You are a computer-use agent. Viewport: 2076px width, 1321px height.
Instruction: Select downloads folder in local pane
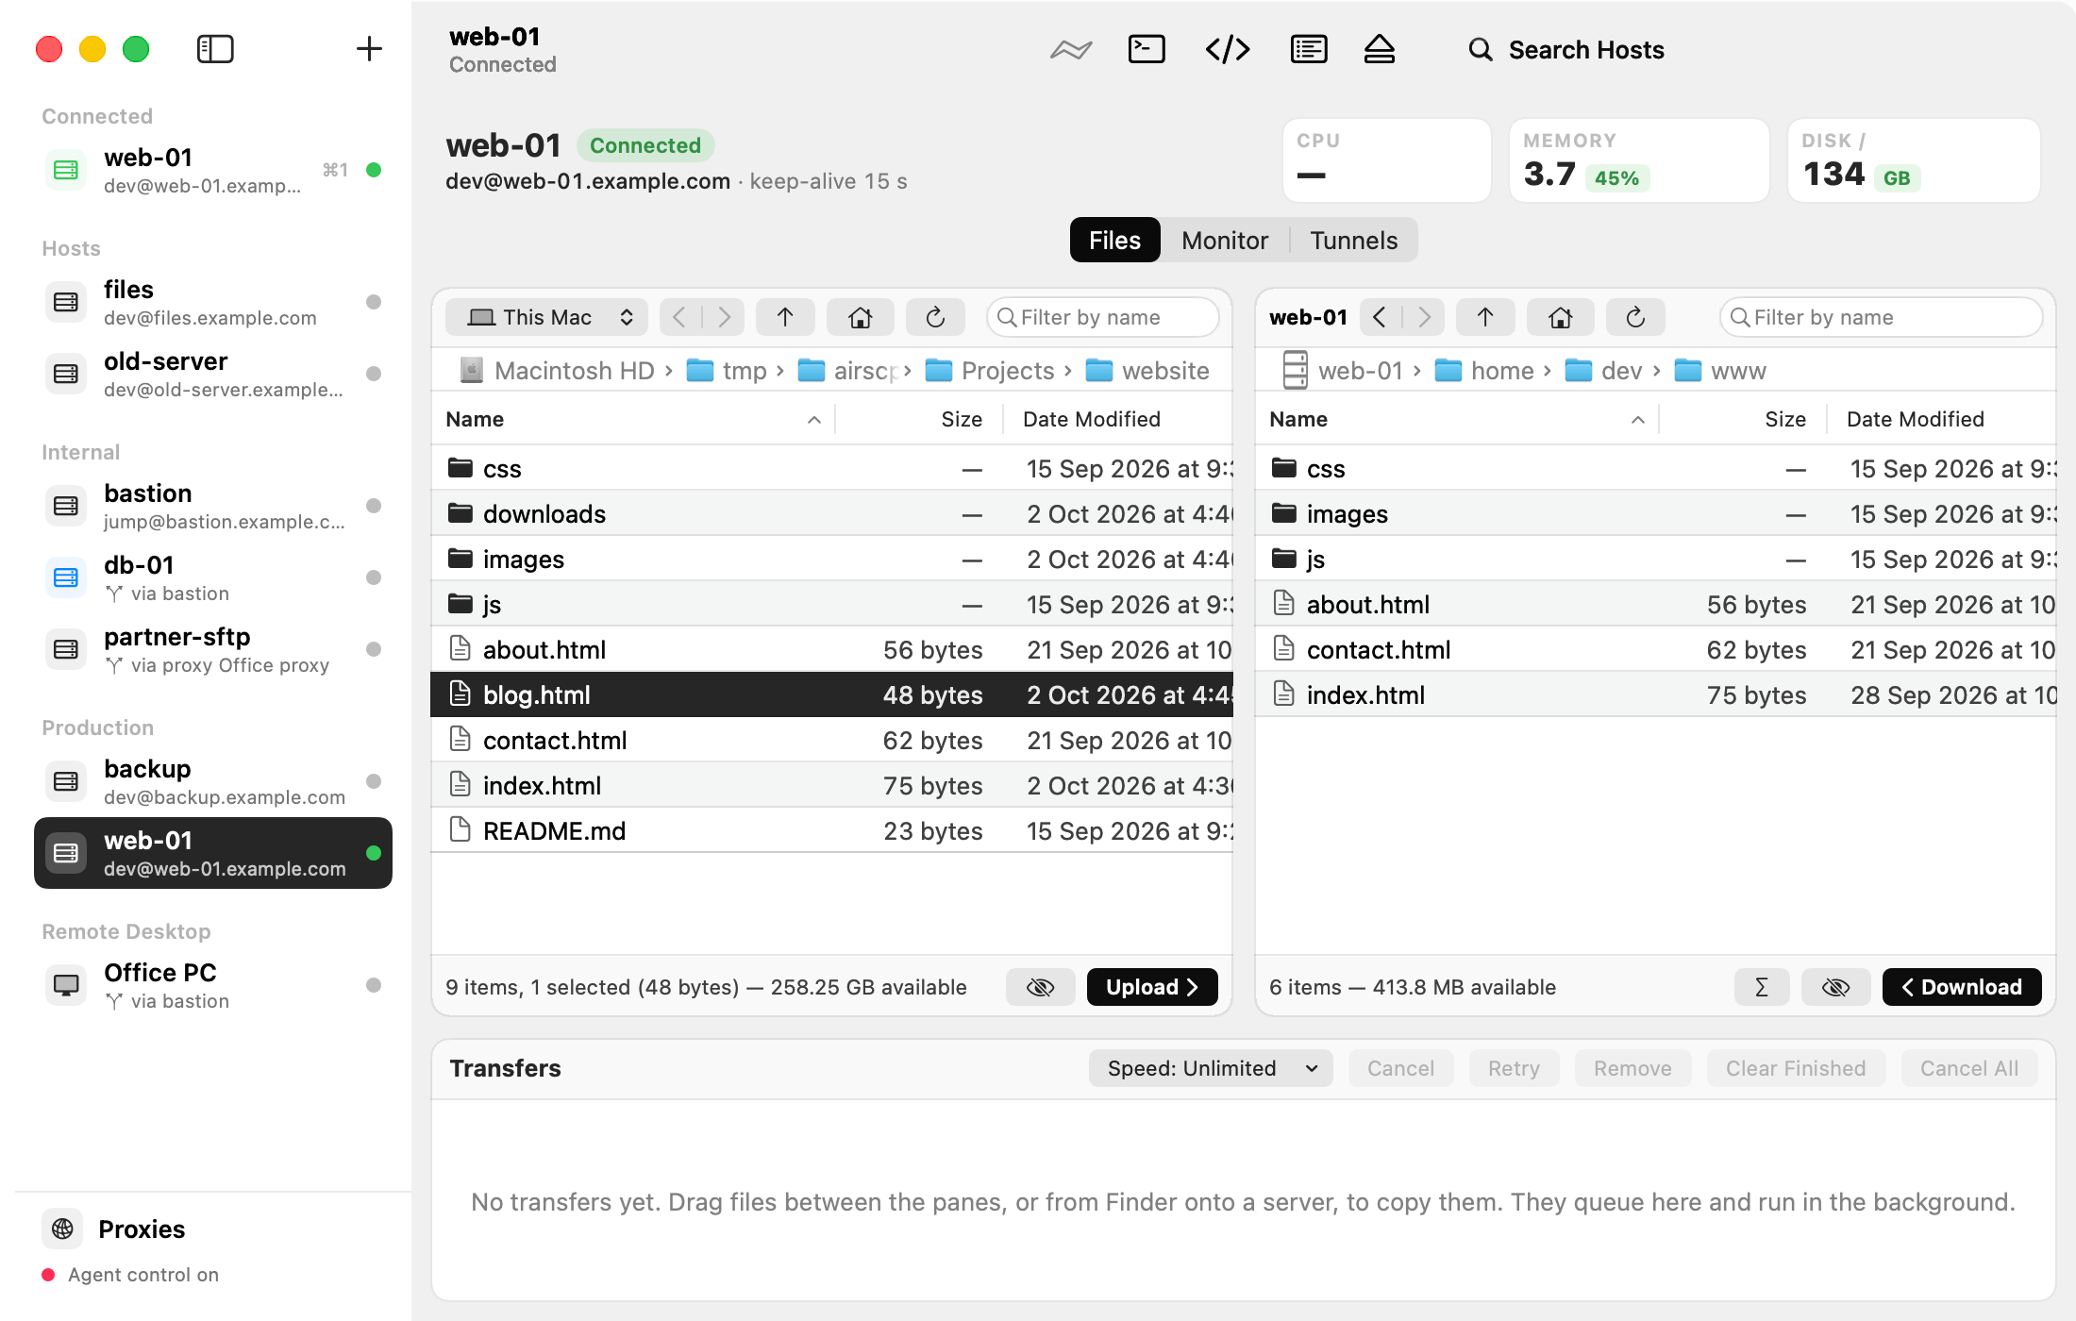point(831,513)
